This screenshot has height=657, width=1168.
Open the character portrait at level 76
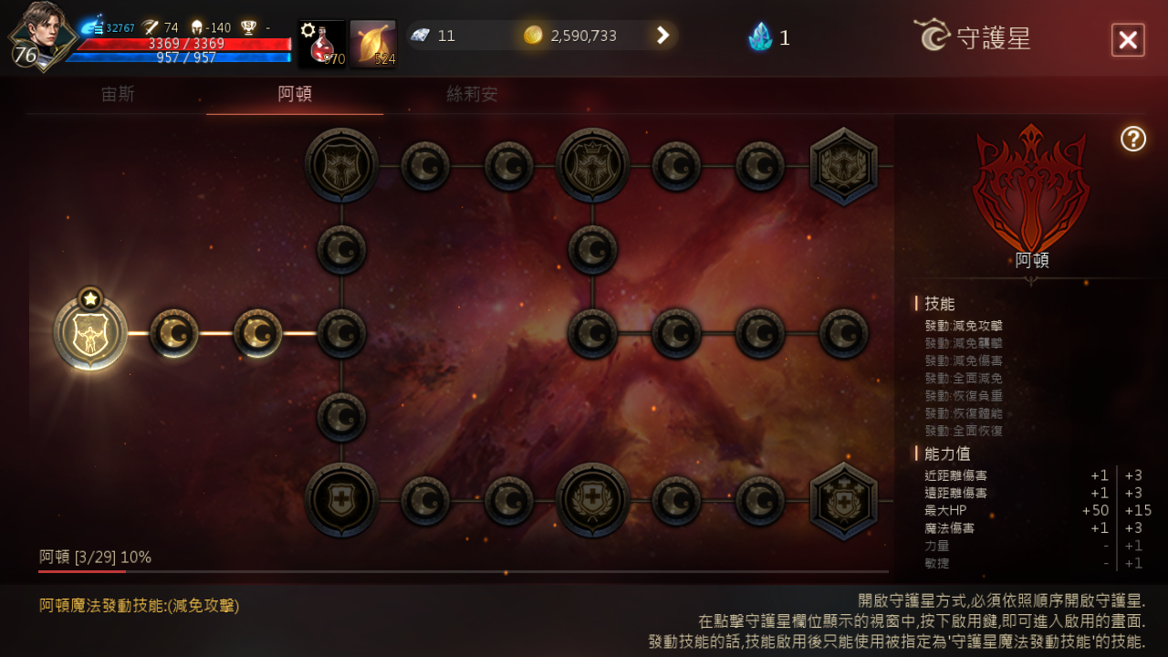(x=42, y=36)
